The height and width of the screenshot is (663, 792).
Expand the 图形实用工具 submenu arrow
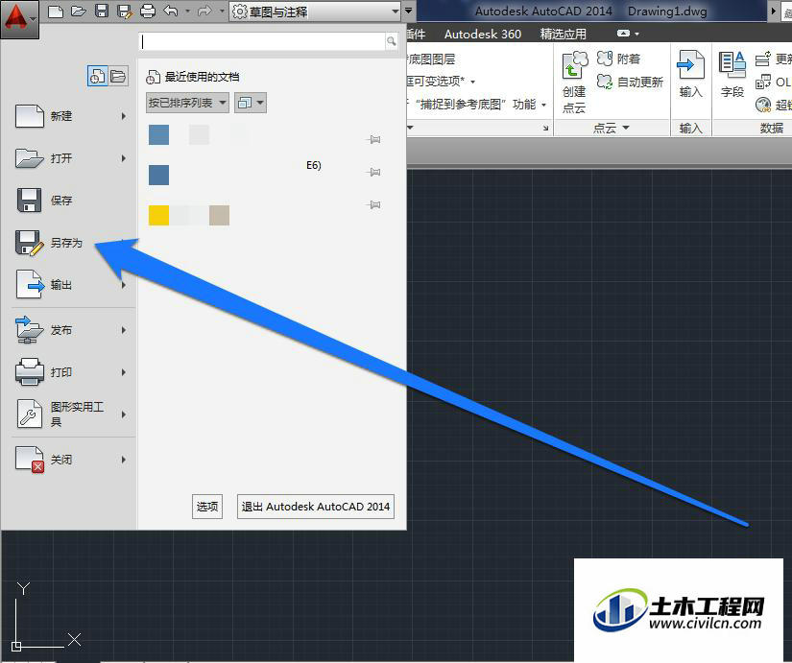(x=123, y=414)
